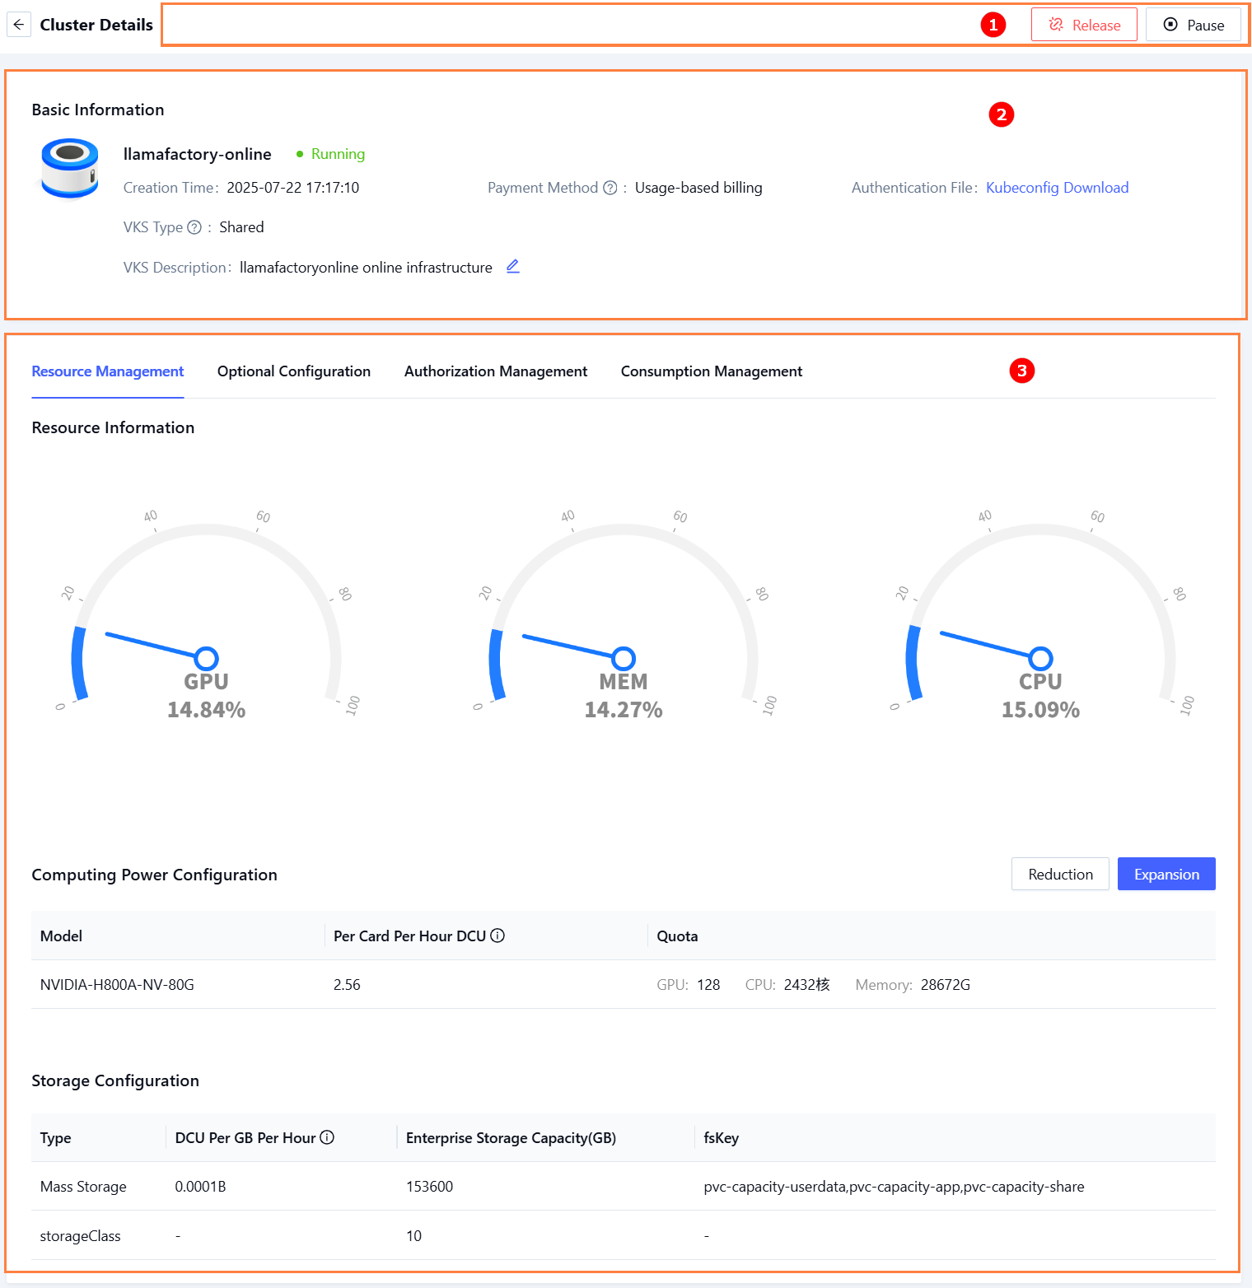Select the Consumption Management tab
Viewport: 1252px width, 1288px height.
pyautogui.click(x=712, y=371)
